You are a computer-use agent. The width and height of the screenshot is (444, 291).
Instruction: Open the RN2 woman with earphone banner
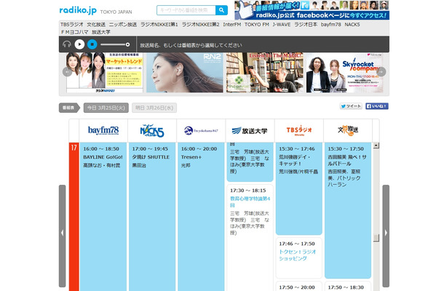(185, 73)
